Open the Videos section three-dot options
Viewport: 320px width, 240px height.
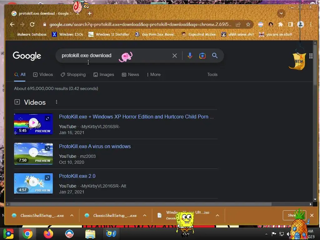[x=57, y=102]
